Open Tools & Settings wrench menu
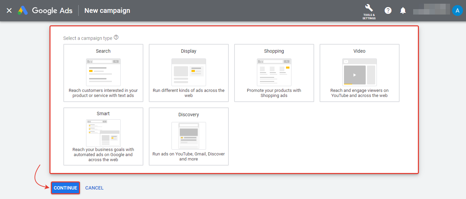 click(369, 12)
